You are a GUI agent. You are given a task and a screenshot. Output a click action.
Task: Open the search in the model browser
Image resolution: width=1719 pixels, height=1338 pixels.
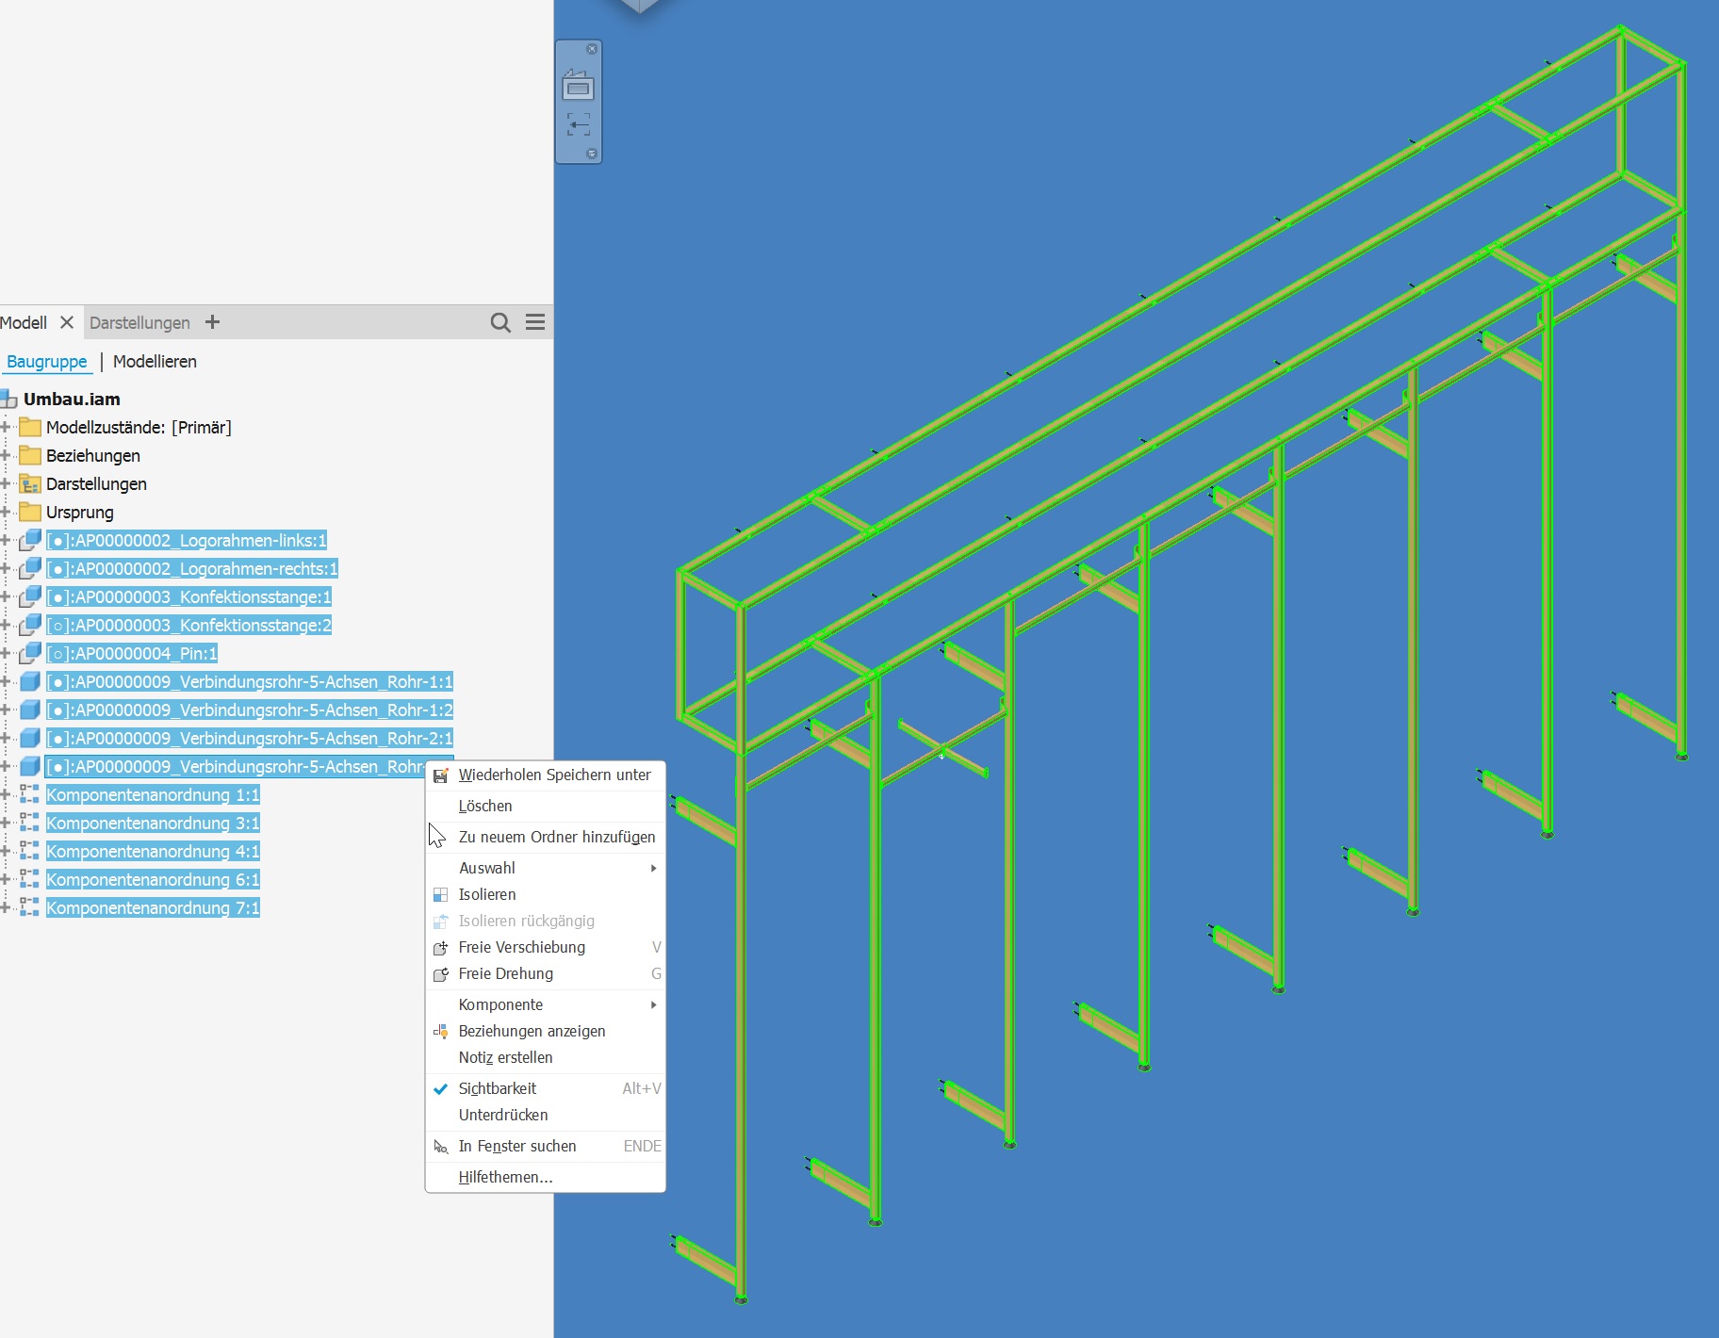499,322
